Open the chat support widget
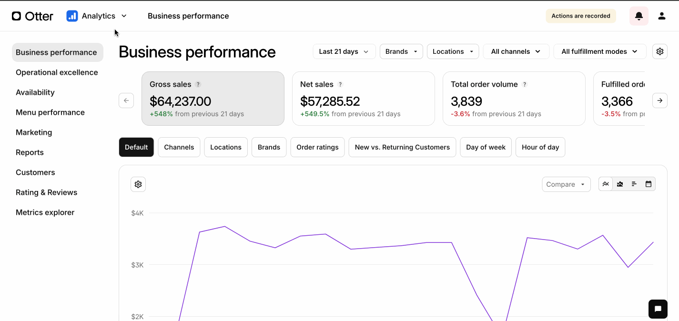The width and height of the screenshot is (679, 321). (658, 309)
